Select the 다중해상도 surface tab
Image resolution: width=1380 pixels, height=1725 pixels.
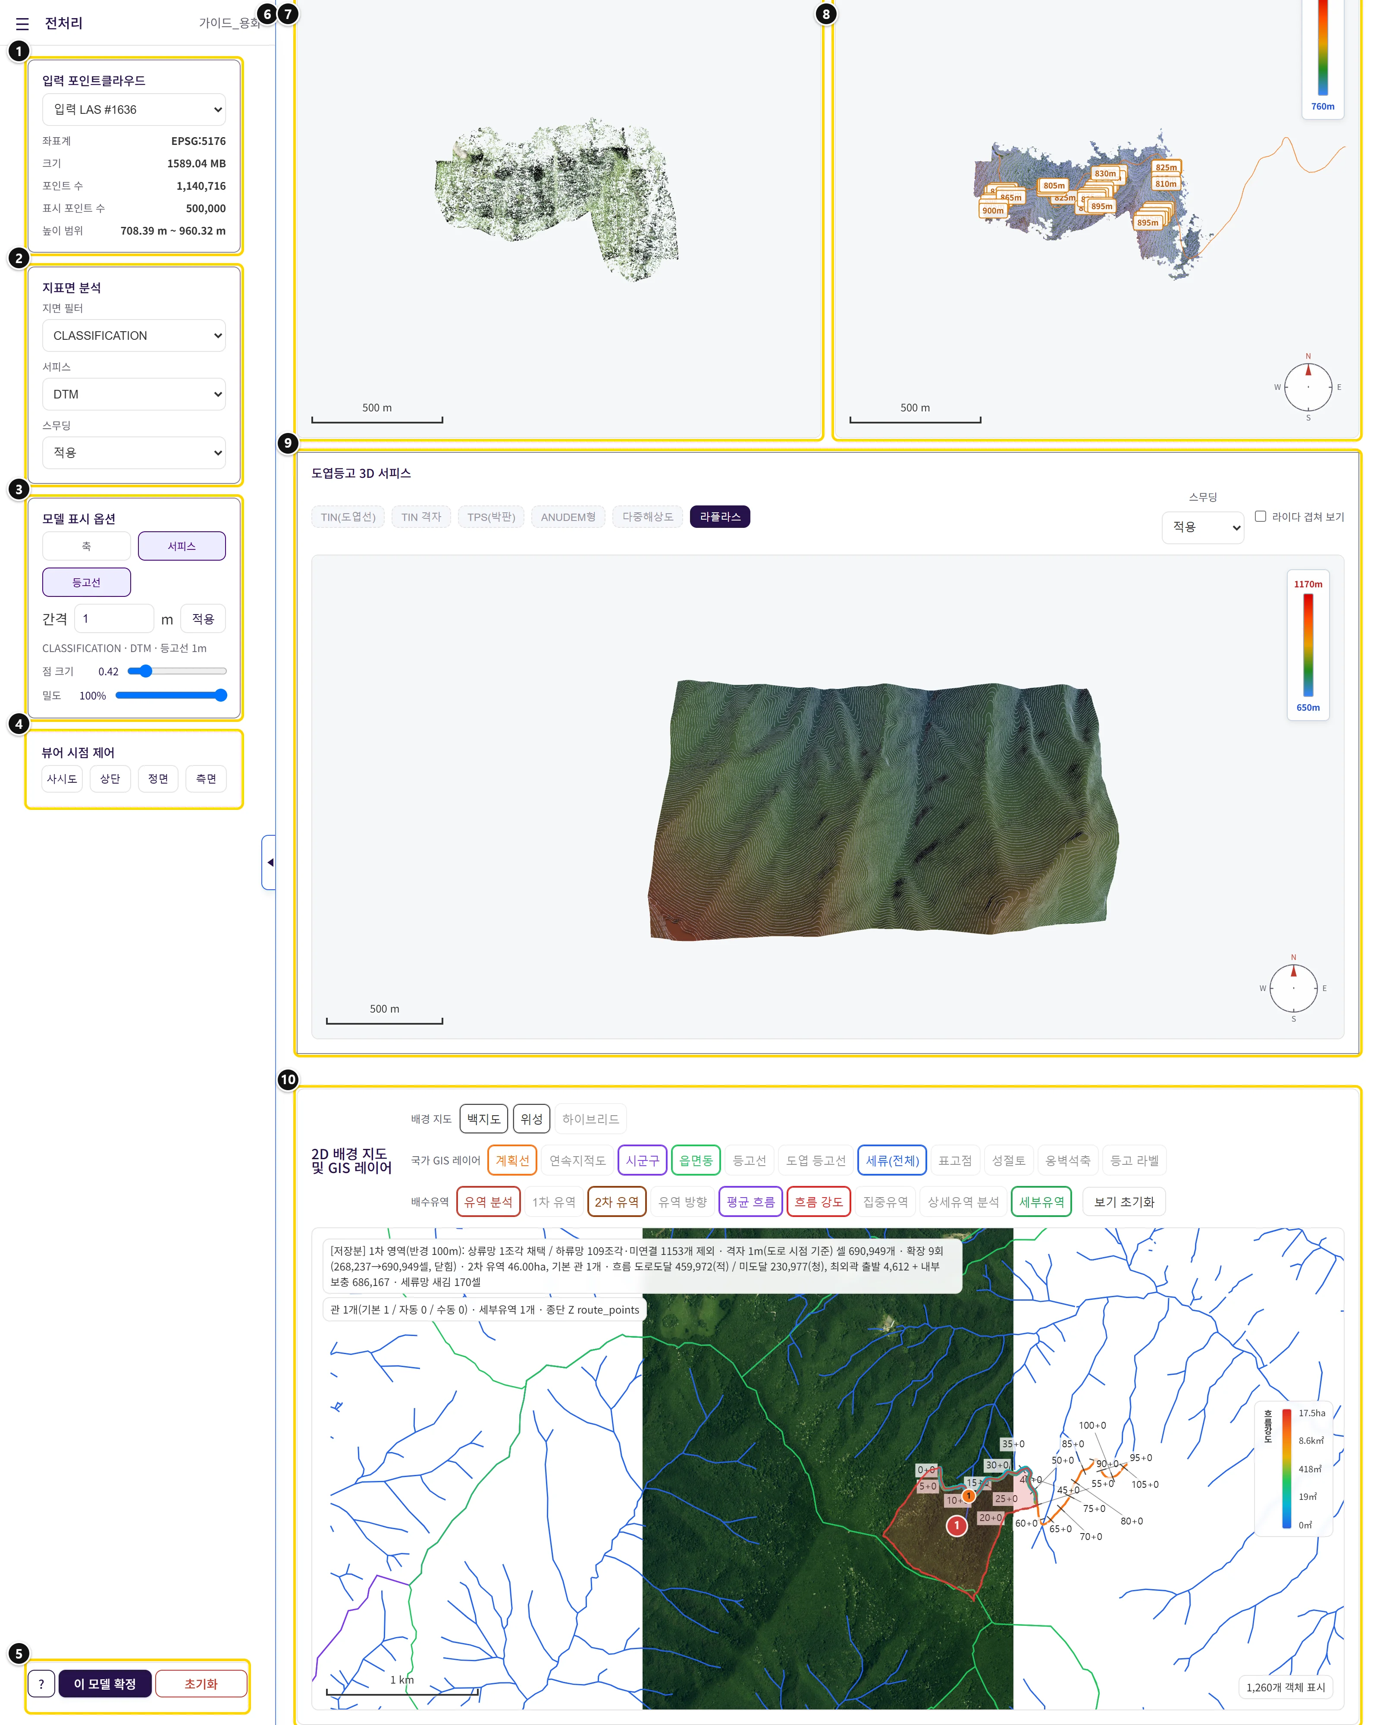(648, 517)
